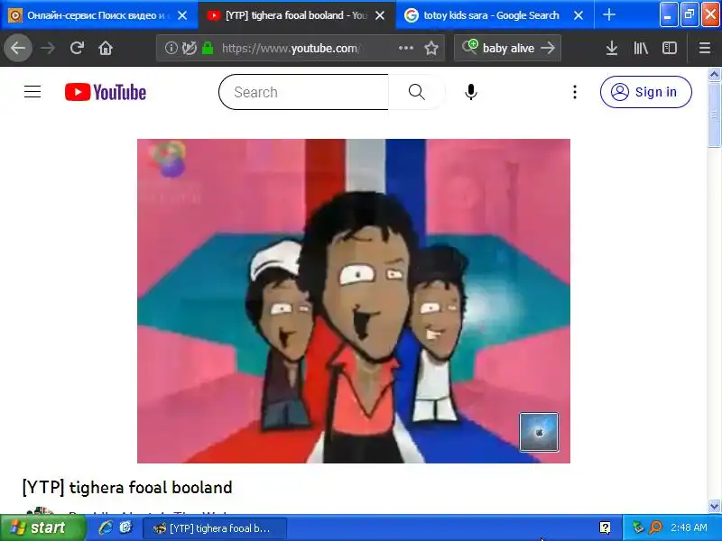Open the Windows start menu
The height and width of the screenshot is (541, 722).
[x=42, y=527]
